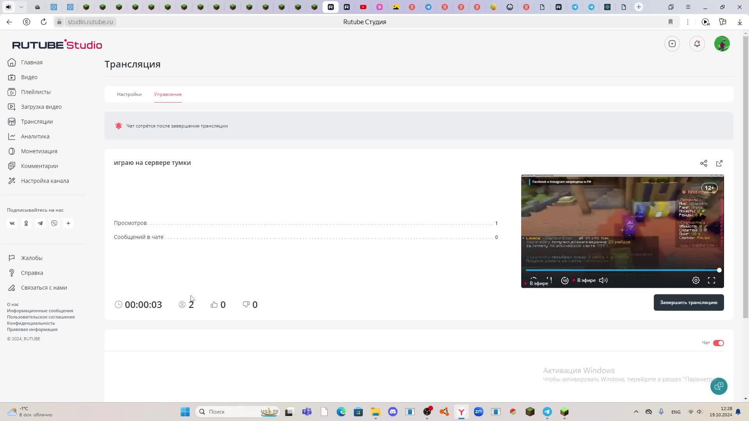Click the video player progress slider
Screen dimensions: 749x421
tap(622, 270)
